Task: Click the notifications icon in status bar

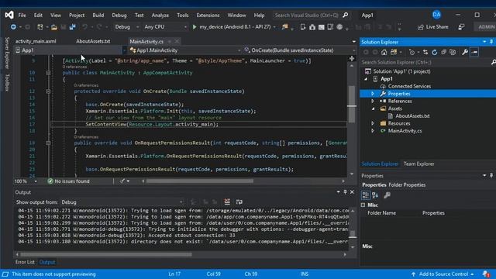Action: coord(486,274)
